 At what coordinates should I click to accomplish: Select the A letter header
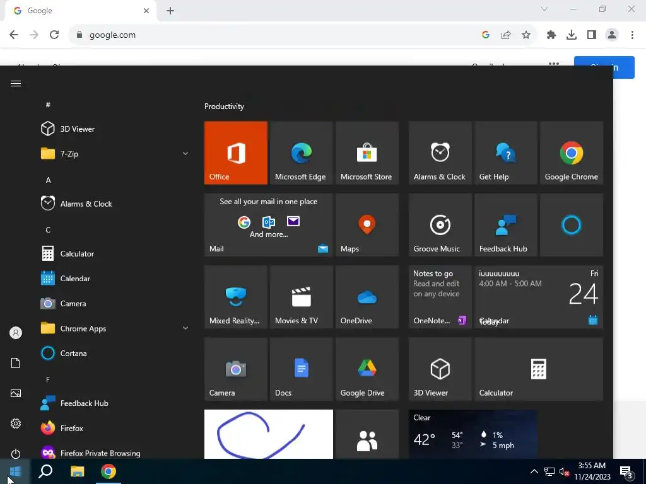pos(48,180)
